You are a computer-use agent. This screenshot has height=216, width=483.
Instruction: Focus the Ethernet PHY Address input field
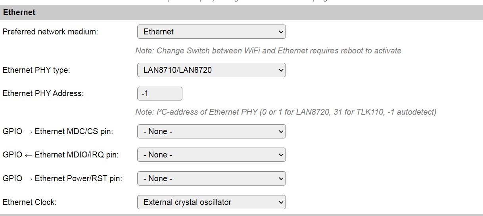pyautogui.click(x=159, y=93)
